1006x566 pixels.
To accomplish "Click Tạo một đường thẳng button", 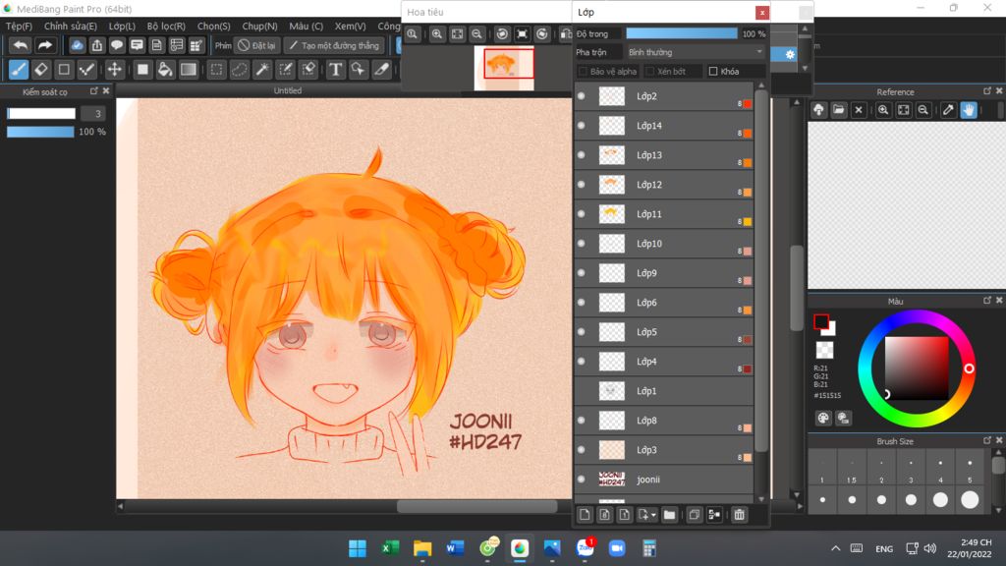I will pyautogui.click(x=334, y=45).
